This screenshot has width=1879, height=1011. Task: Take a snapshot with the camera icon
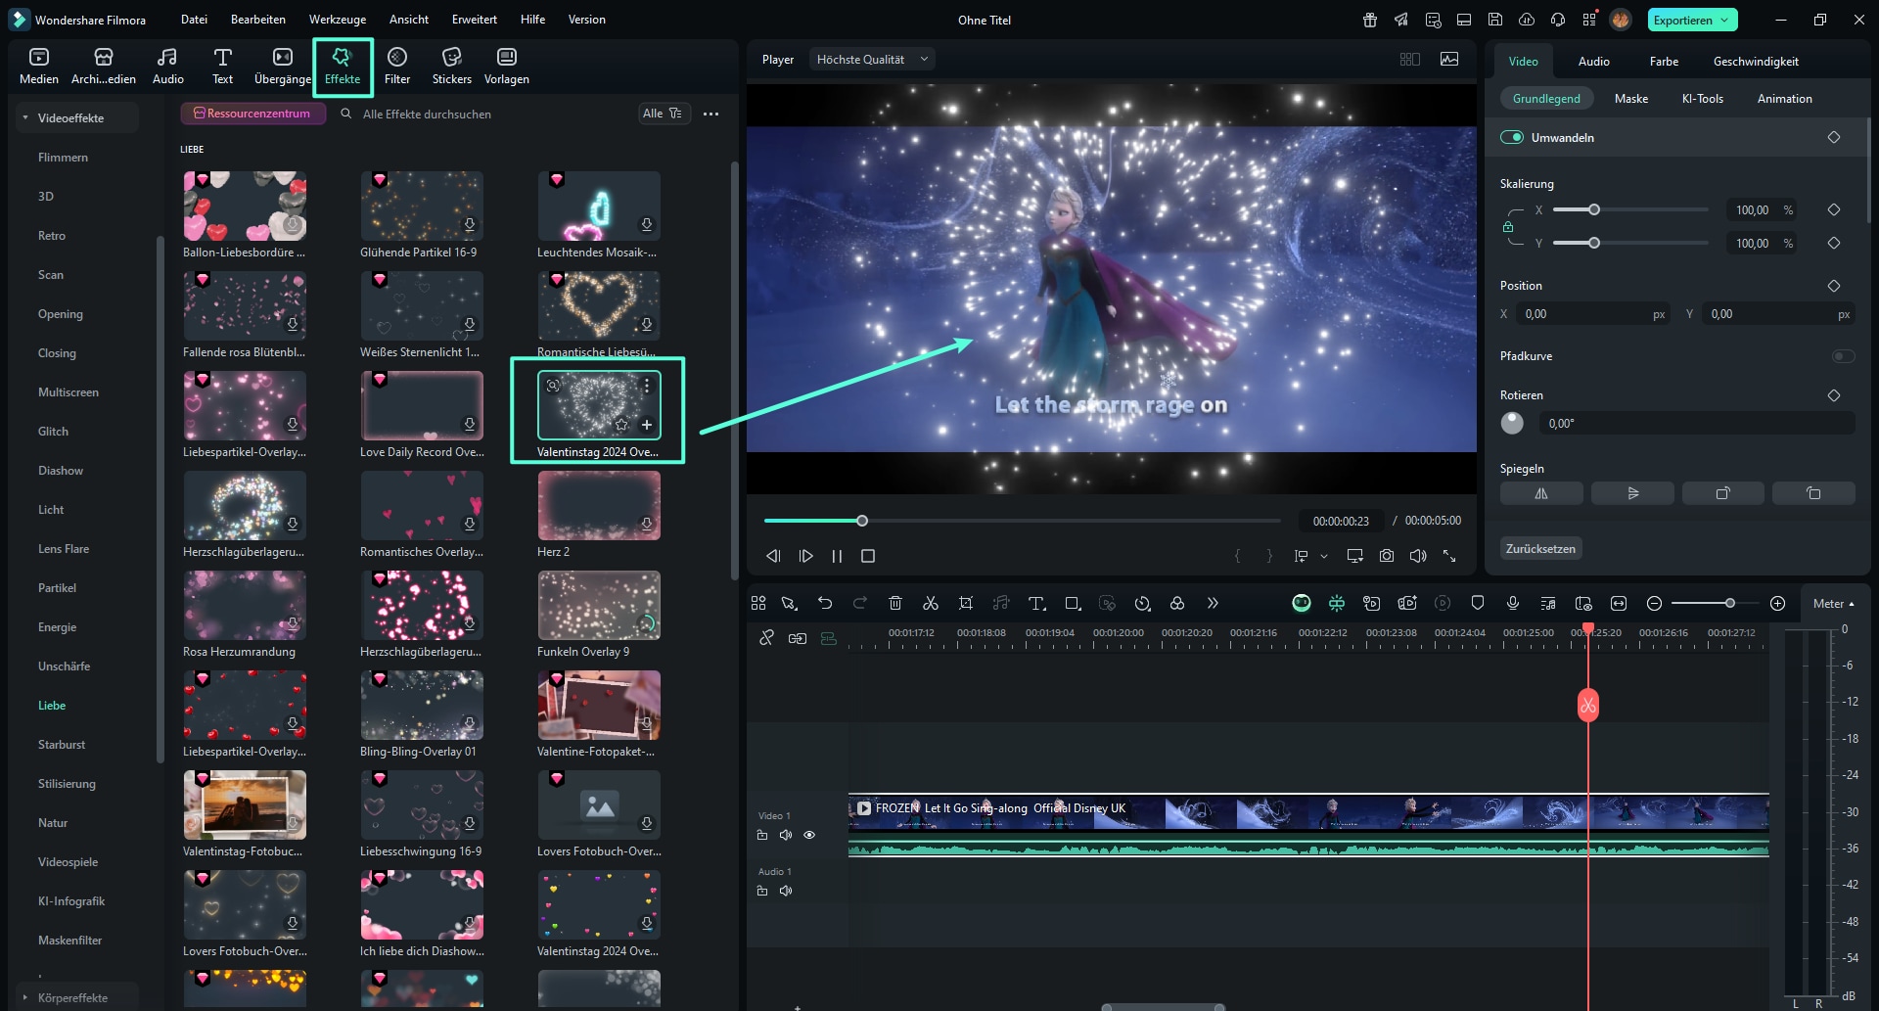[x=1387, y=556]
